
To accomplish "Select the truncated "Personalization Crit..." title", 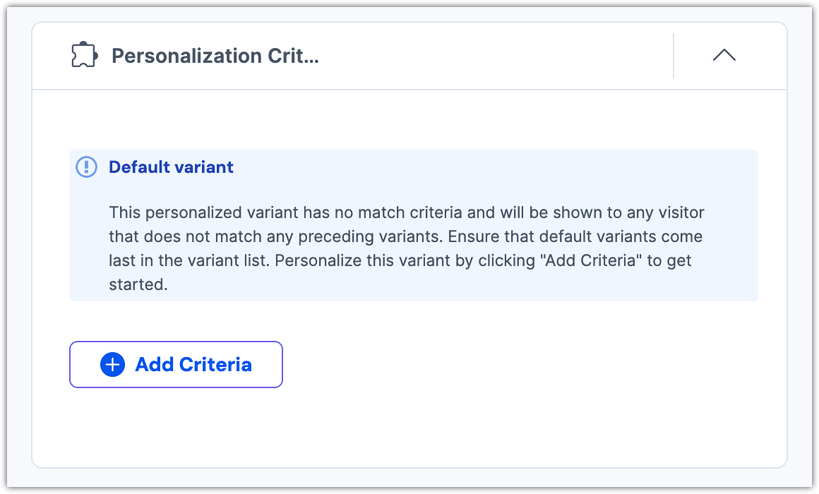I will [215, 56].
